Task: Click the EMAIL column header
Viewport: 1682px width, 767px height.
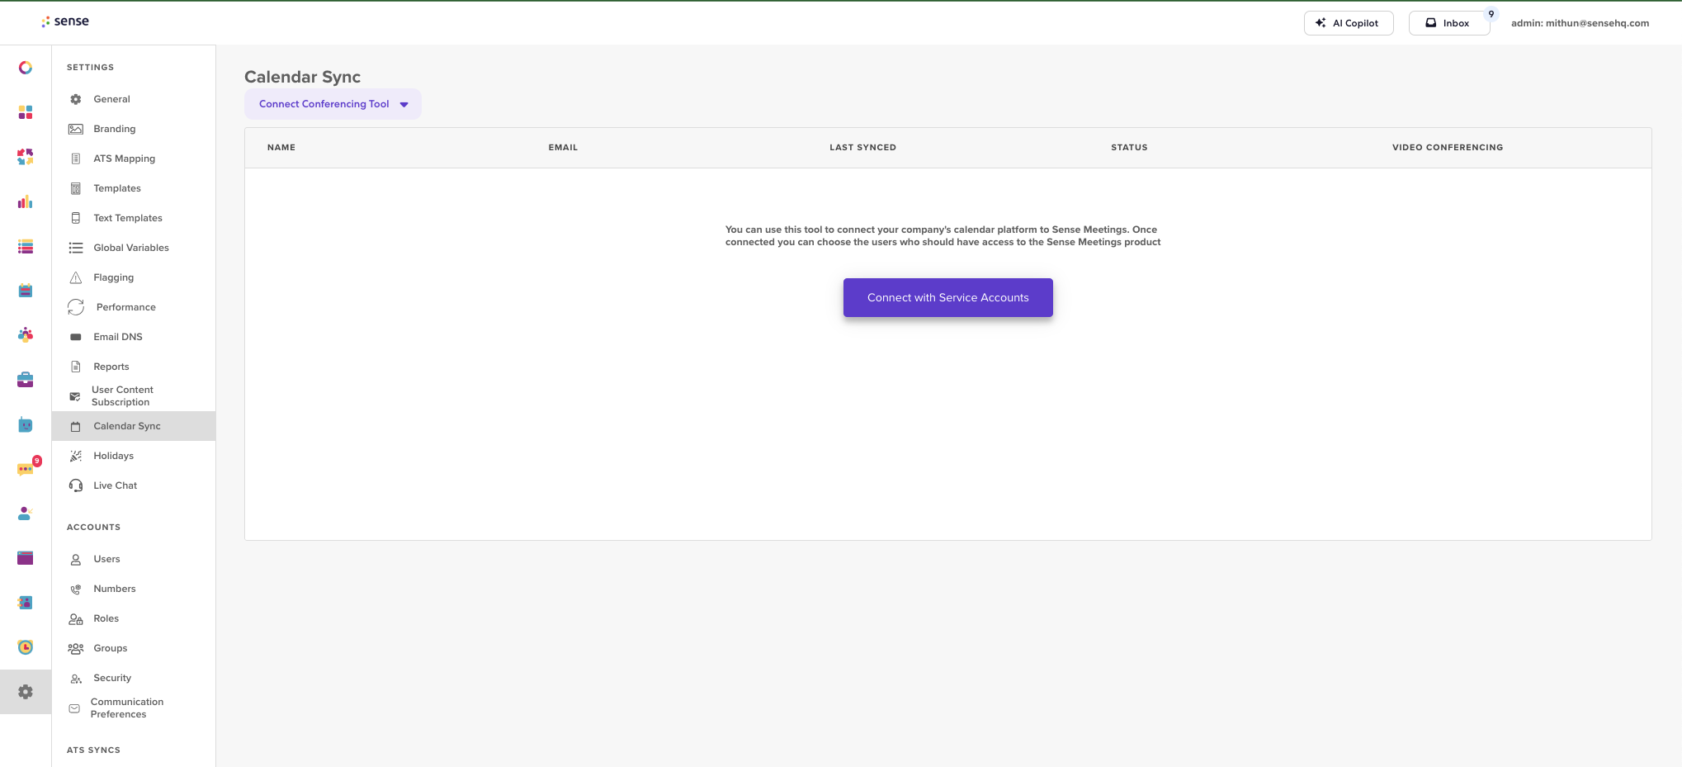Action: point(563,148)
